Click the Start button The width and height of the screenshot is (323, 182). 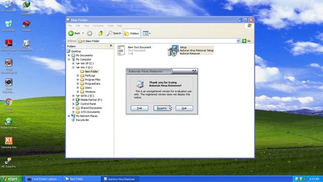(x=11, y=179)
